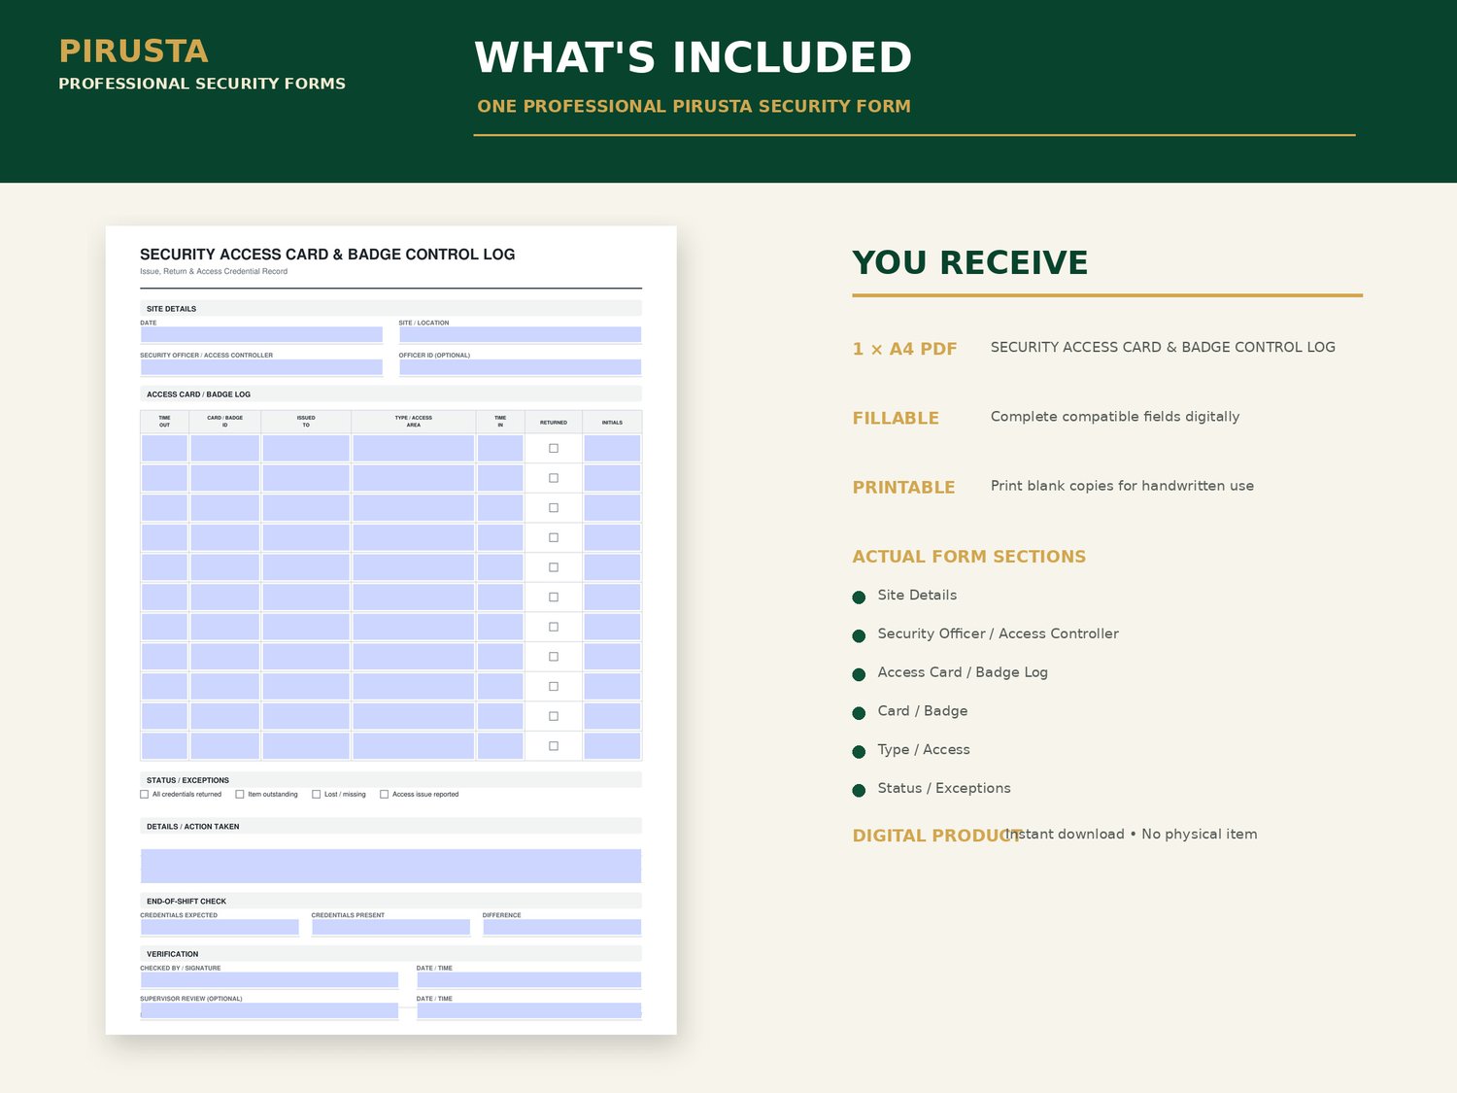Click subtitle Issue, Return & Access Credential Record
This screenshot has height=1093, width=1457.
point(214,272)
